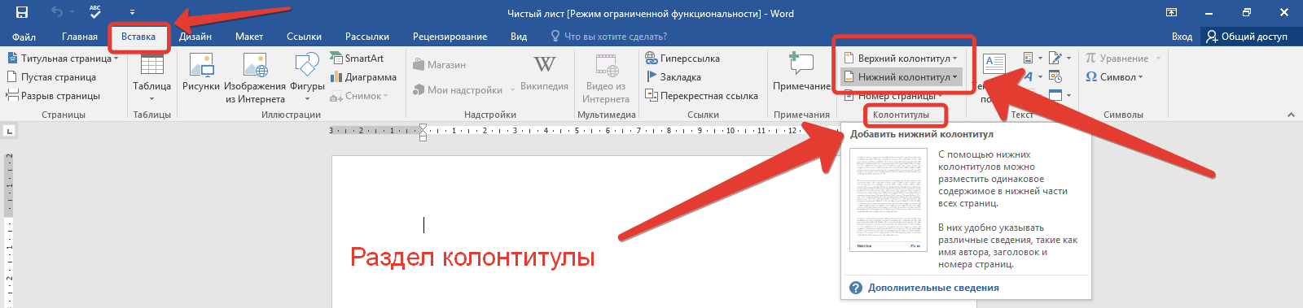Select the Вставка ribbon tab

click(x=138, y=37)
